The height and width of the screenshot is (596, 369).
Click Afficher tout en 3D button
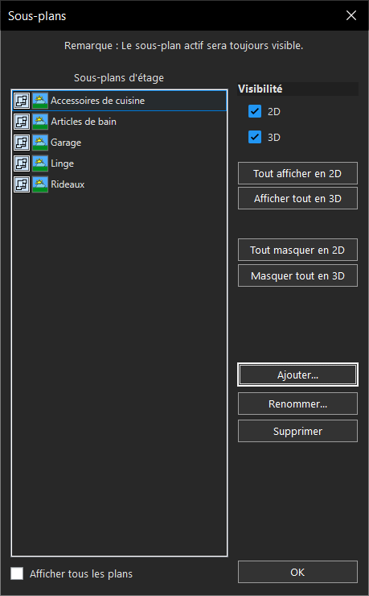click(297, 198)
